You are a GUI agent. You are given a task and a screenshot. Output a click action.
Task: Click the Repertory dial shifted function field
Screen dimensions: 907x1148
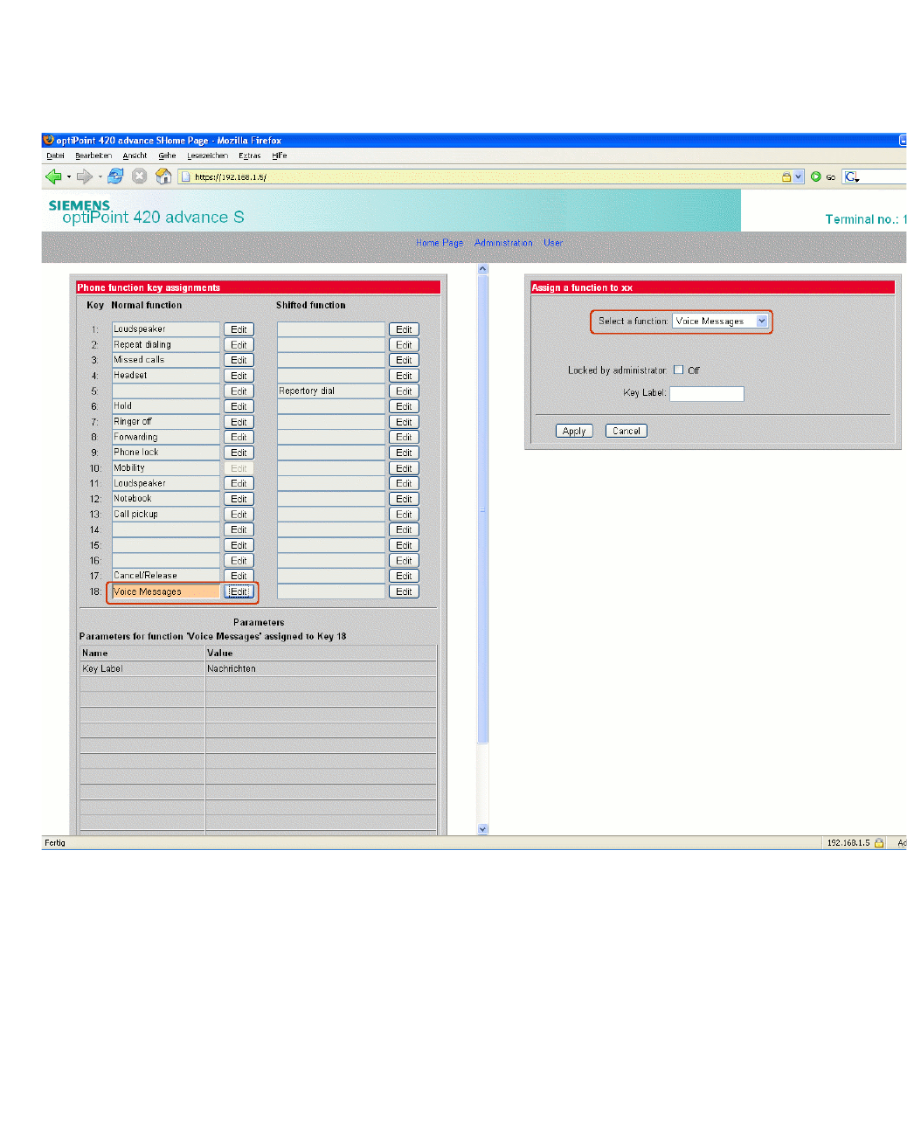[331, 391]
